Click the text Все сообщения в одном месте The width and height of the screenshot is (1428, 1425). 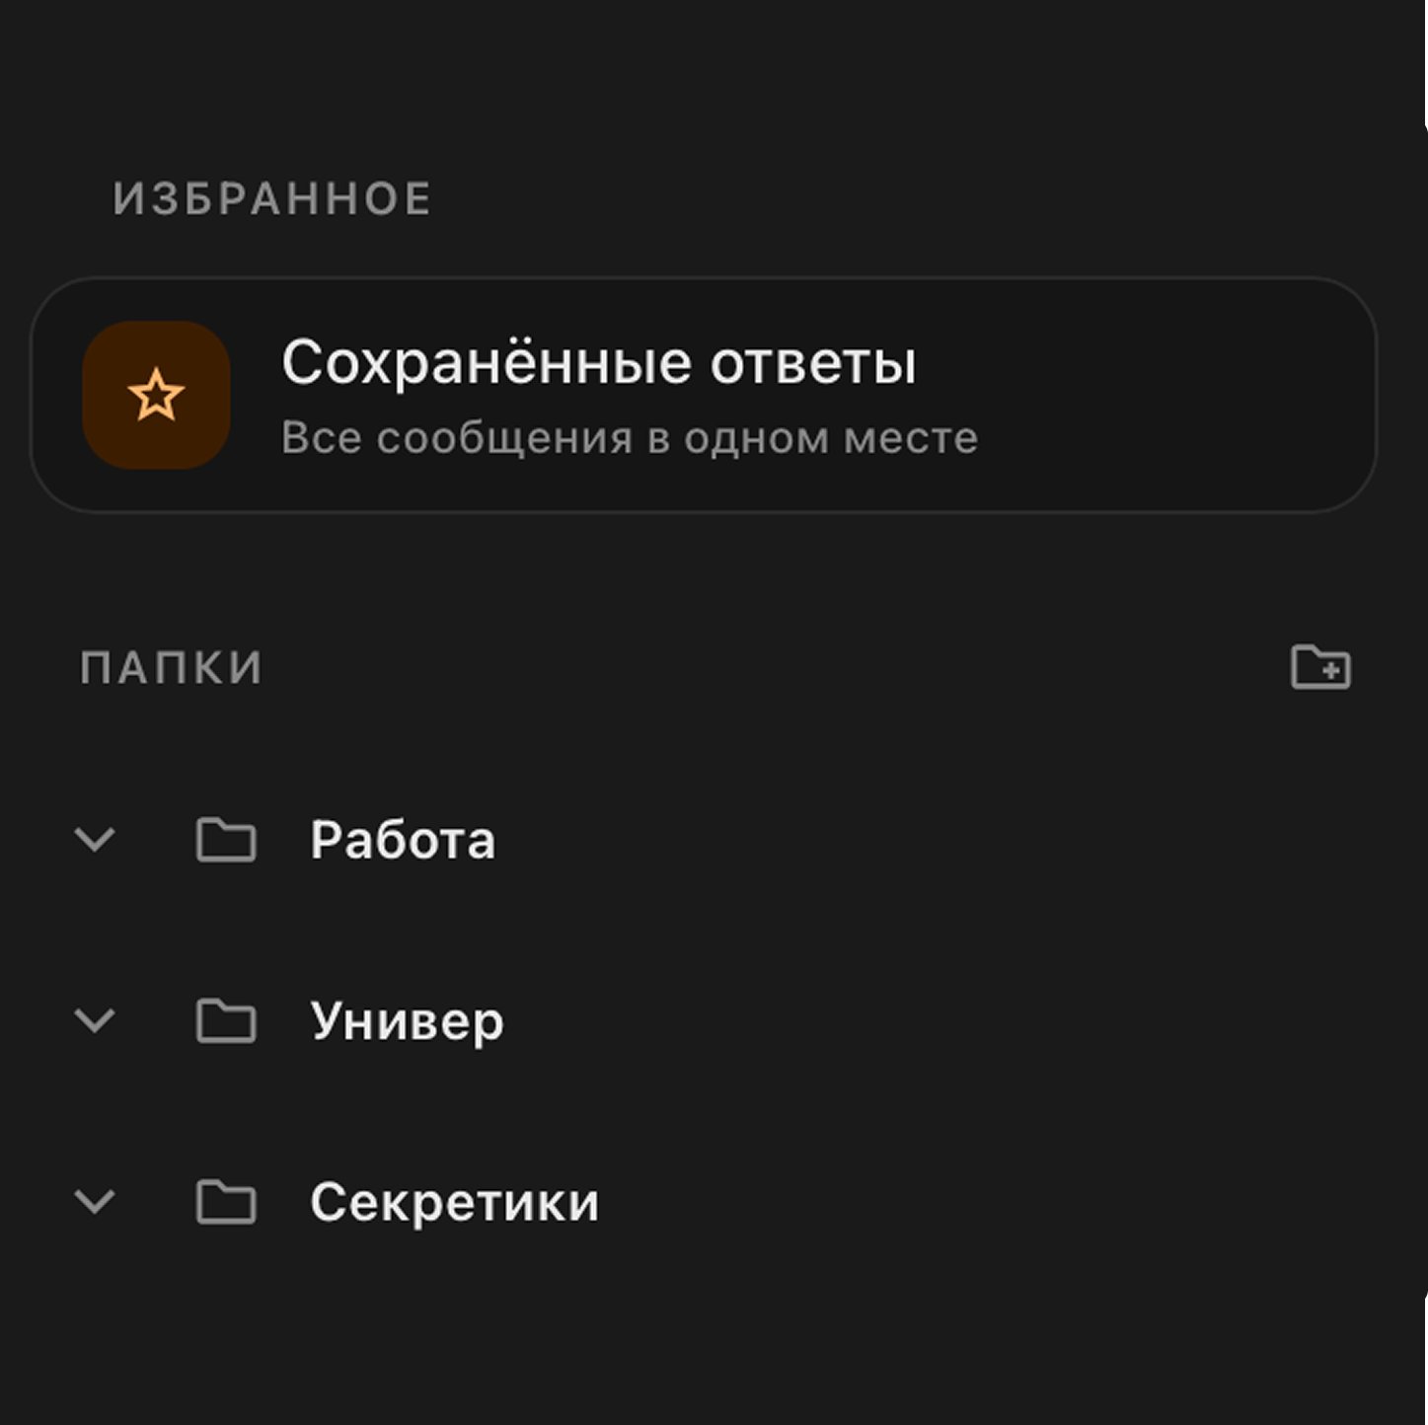(x=629, y=437)
